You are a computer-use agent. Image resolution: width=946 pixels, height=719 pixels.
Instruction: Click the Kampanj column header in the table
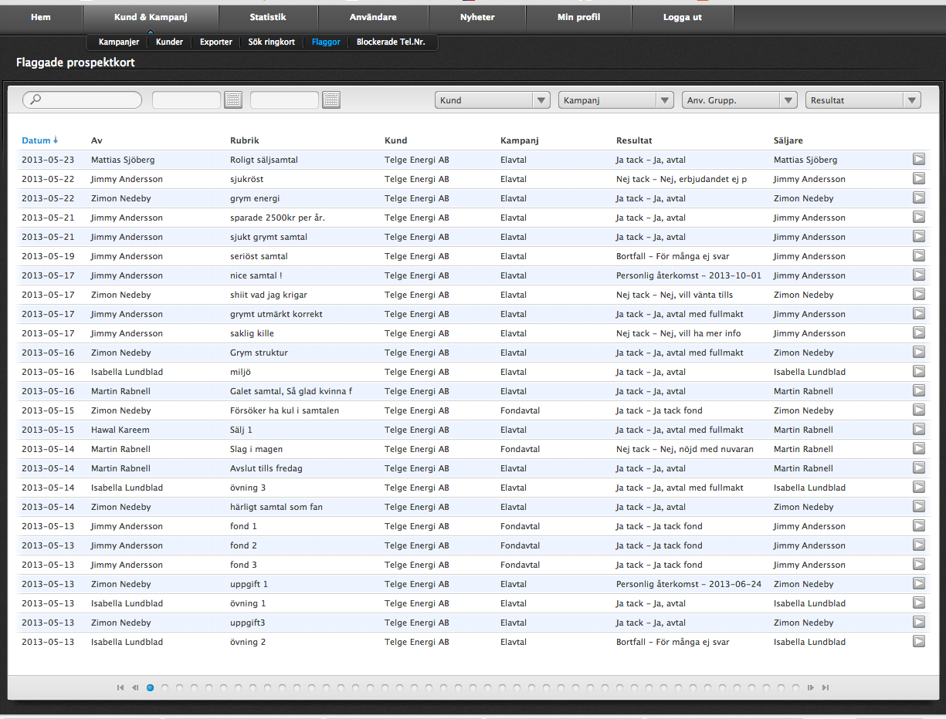[520, 140]
